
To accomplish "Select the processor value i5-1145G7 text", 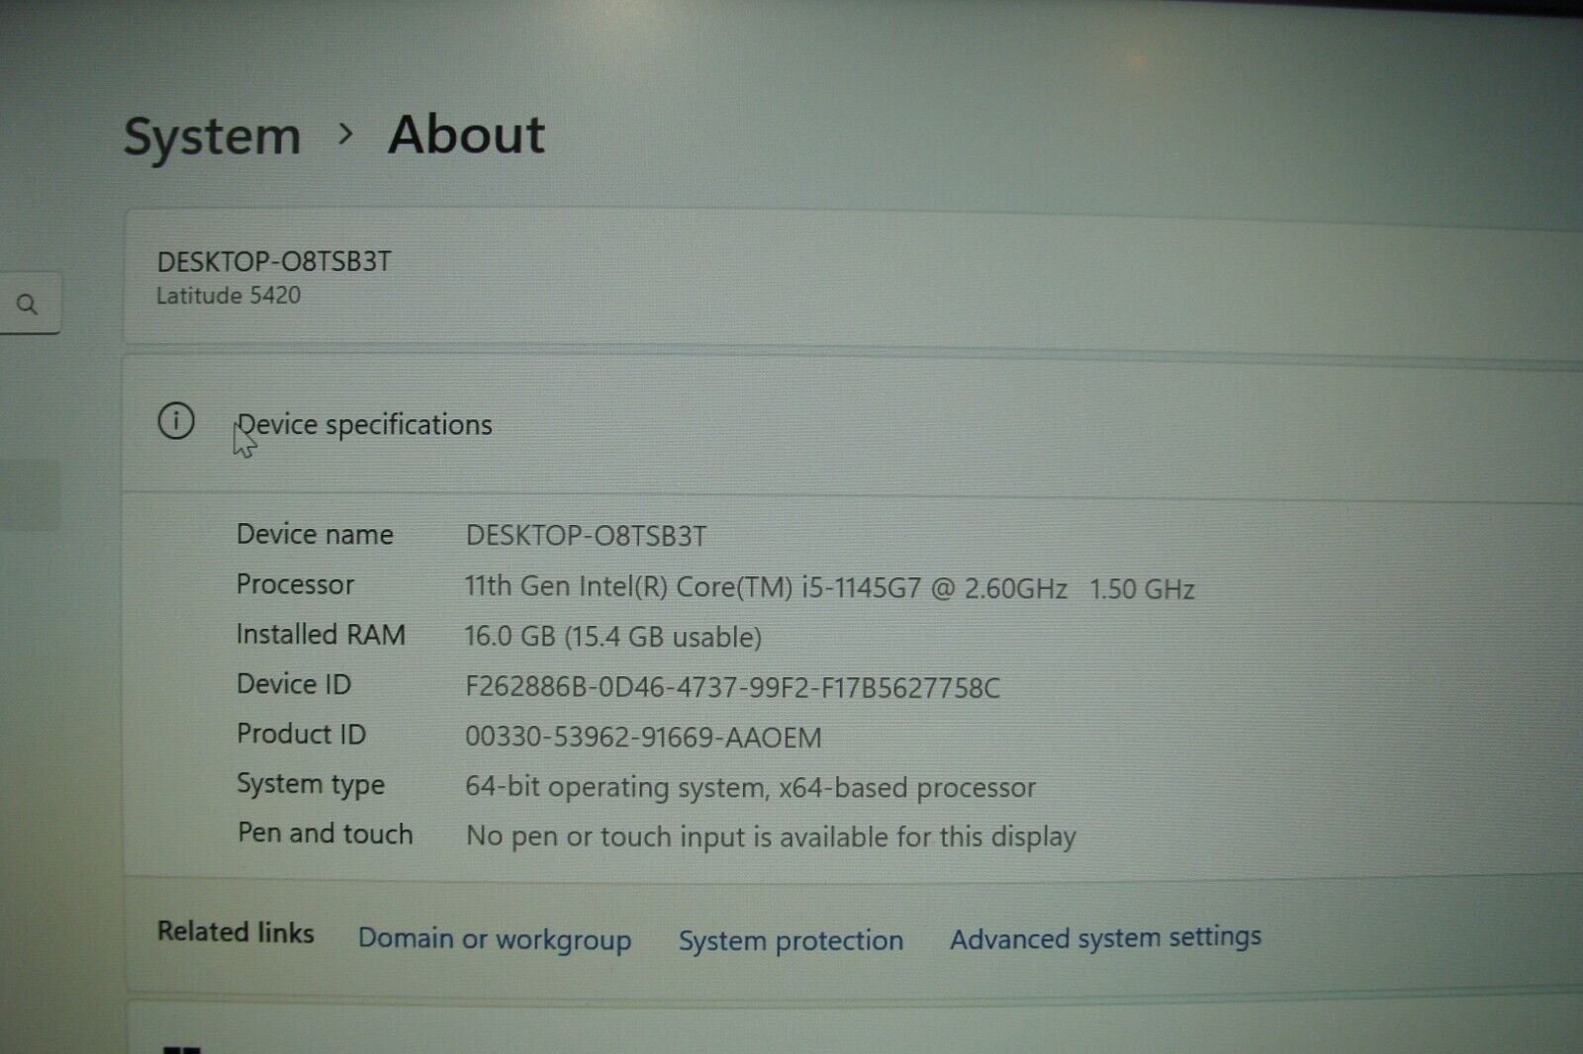I will 829,588.
